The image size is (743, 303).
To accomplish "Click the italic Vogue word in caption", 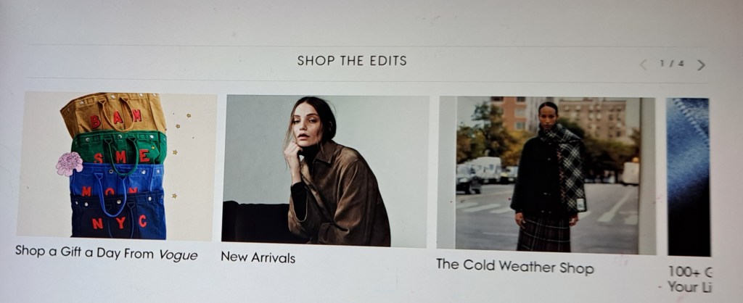I will (178, 254).
